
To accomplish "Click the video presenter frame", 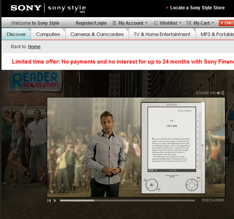I will [x=136, y=147].
